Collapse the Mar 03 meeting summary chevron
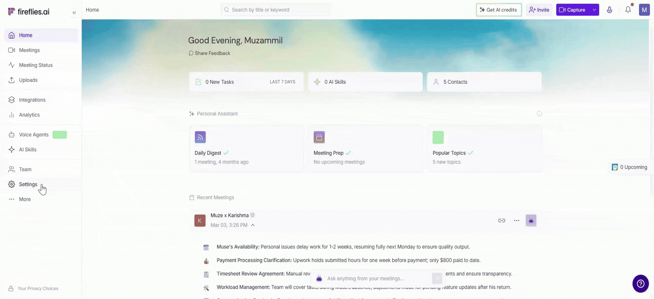This screenshot has height=299, width=654. 253,225
